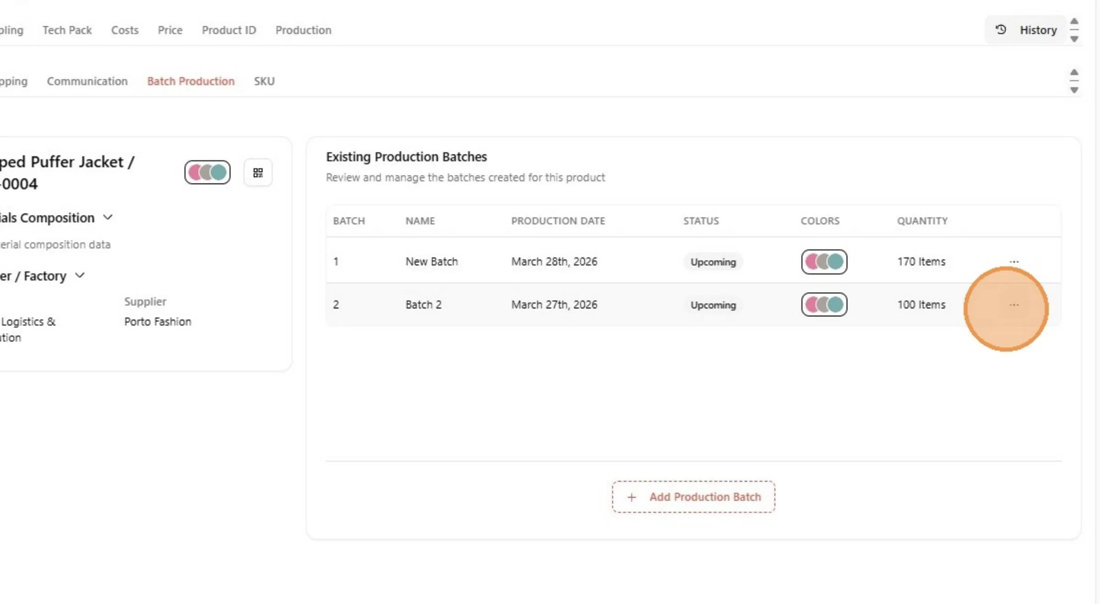Click up arrow beside History button
The image size is (1100, 604).
click(1074, 22)
